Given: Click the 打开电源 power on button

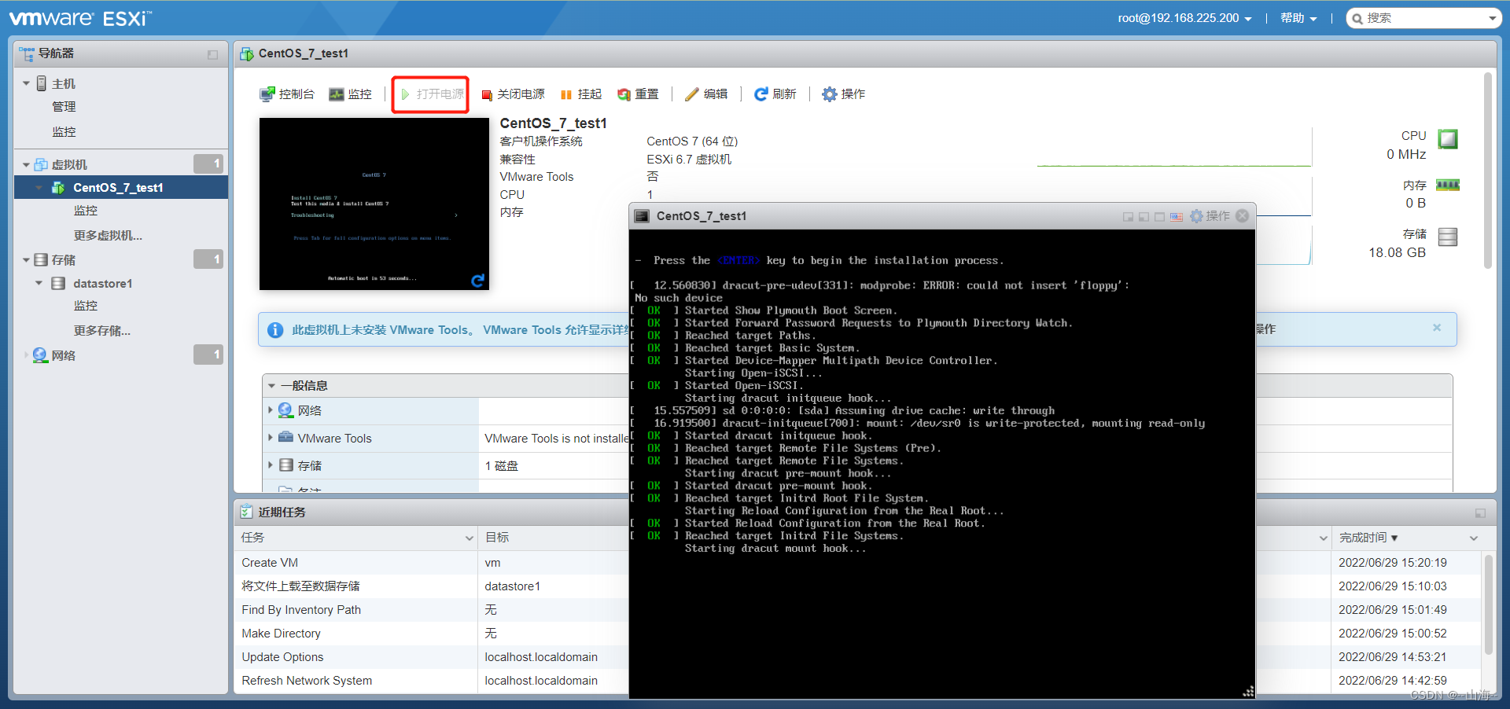Looking at the screenshot, I should [x=431, y=94].
